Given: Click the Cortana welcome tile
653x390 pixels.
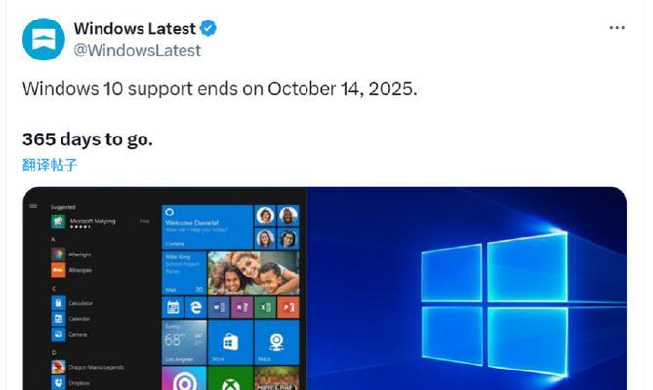Looking at the screenshot, I should click(x=207, y=226).
